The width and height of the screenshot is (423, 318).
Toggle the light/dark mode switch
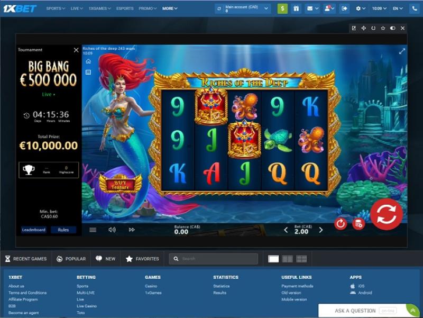tap(392, 28)
